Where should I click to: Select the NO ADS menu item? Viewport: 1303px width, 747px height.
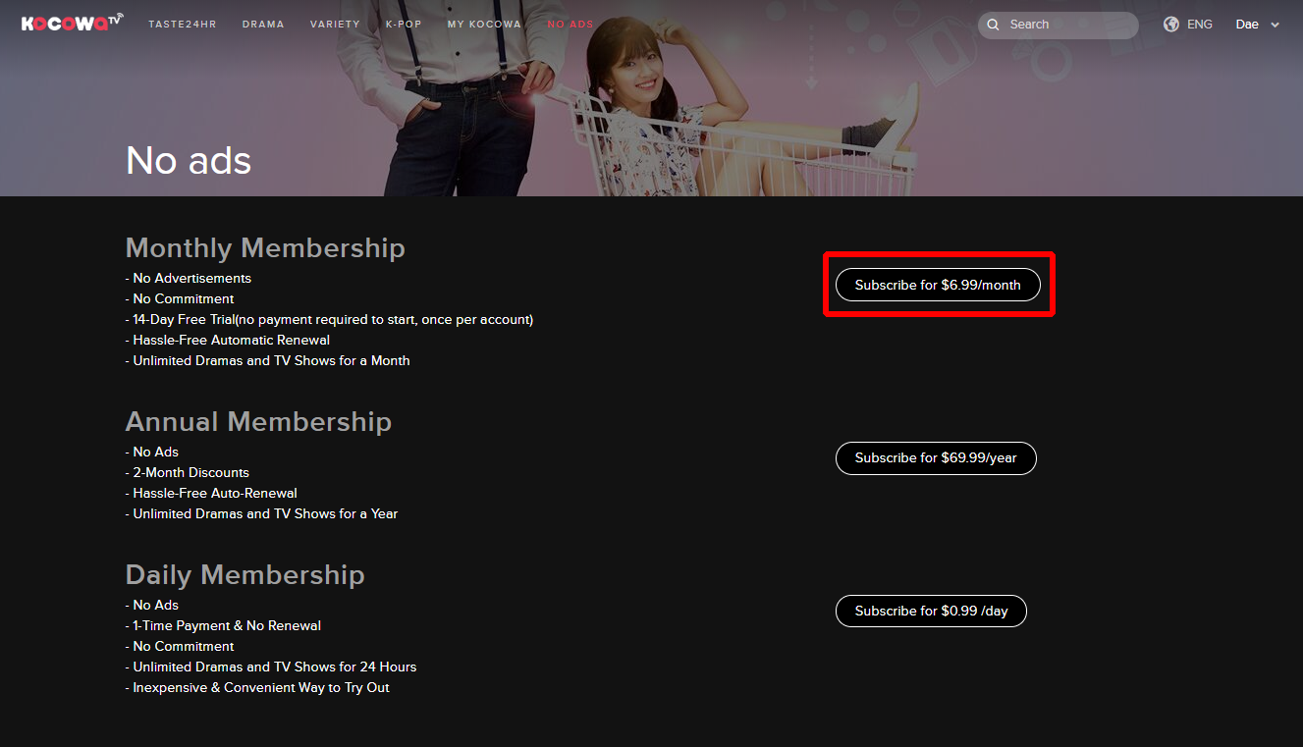(570, 25)
